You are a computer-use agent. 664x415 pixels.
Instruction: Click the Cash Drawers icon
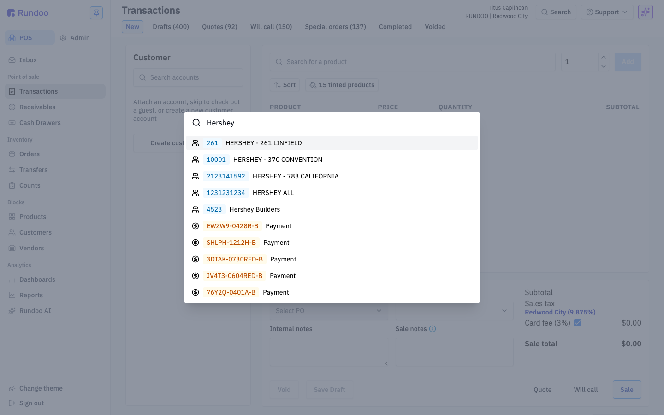[12, 123]
